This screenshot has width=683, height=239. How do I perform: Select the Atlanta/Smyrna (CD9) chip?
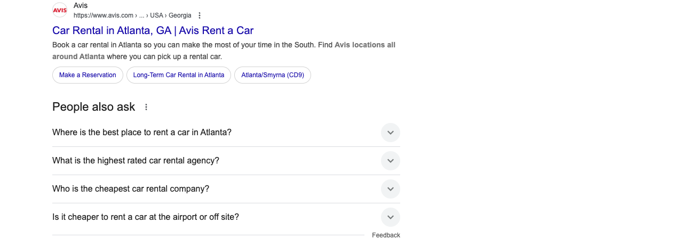coord(273,75)
